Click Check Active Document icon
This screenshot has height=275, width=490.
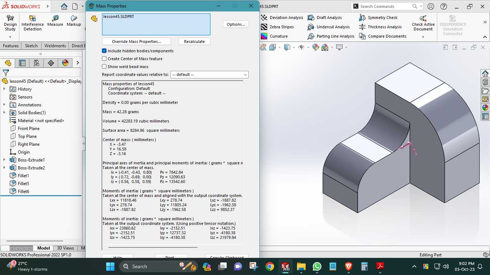pyautogui.click(x=423, y=18)
